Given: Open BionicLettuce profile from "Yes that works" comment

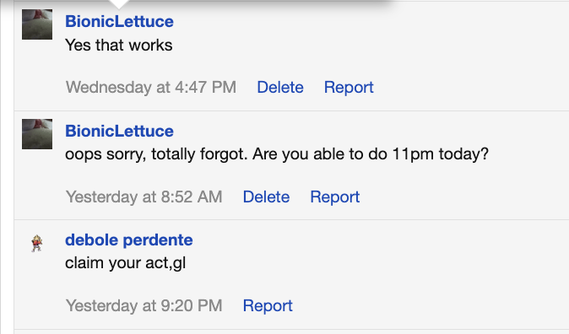Looking at the screenshot, I should click(119, 21).
